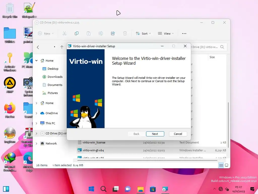
Task: Click the Rename icon in Explorer toolbar
Action: [x=101, y=34]
